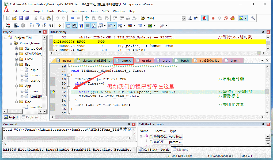Screen dimensions: 273x160
Task: Click the Find in Files binoculars-folder icon
Action: [143, 18]
